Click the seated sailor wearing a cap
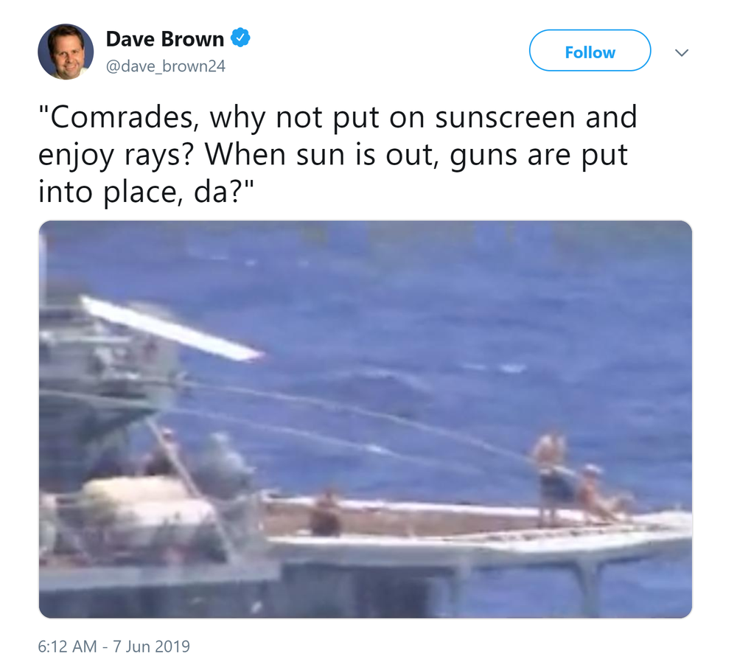The image size is (737, 659). (598, 492)
